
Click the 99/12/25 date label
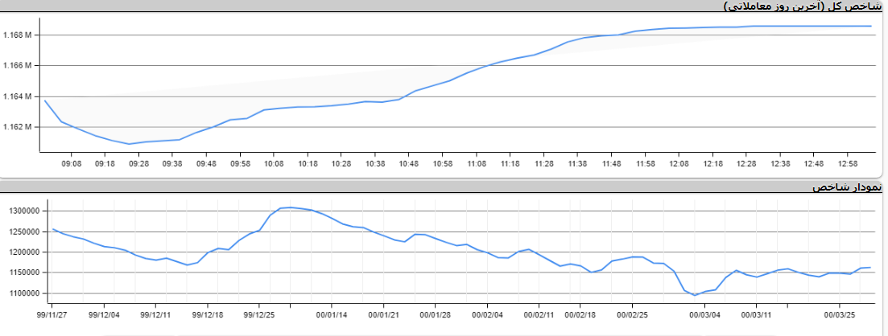click(x=260, y=316)
